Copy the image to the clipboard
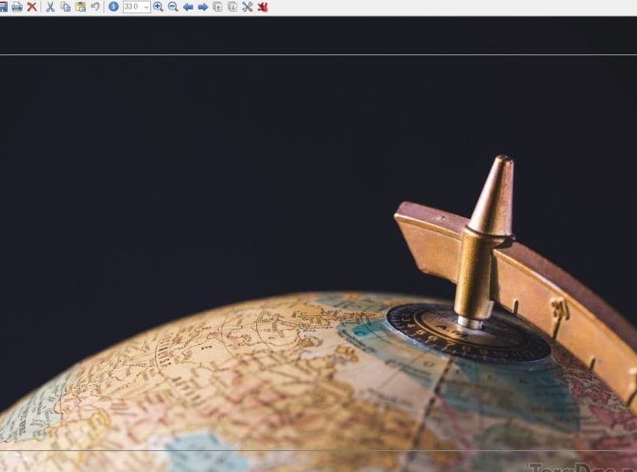637x472 pixels. 65,7
